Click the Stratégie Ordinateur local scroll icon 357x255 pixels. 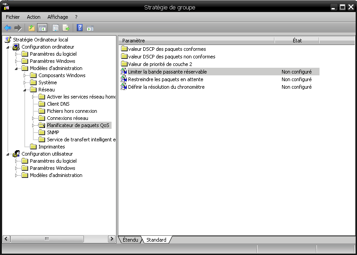[8, 40]
